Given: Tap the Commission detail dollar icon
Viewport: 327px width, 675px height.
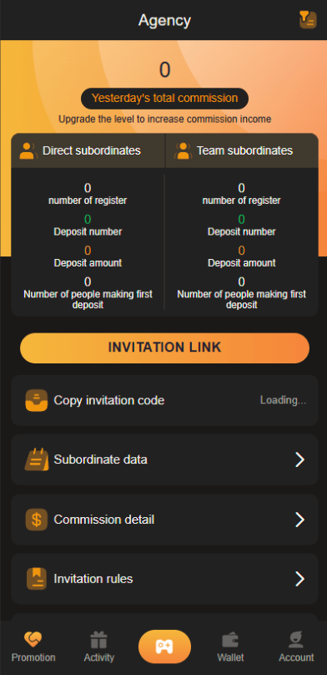Looking at the screenshot, I should click(x=37, y=520).
